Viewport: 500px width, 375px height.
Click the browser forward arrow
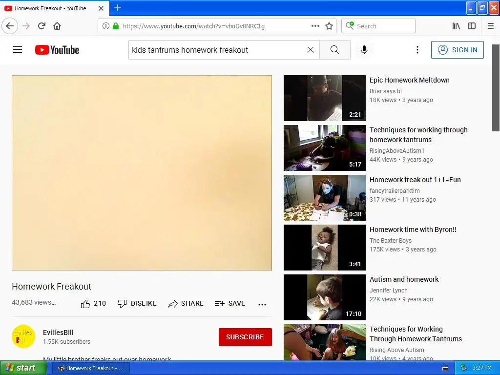tap(26, 26)
